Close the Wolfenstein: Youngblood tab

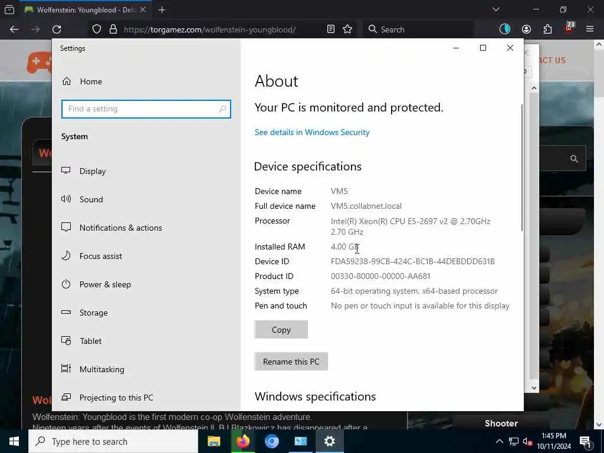(143, 9)
